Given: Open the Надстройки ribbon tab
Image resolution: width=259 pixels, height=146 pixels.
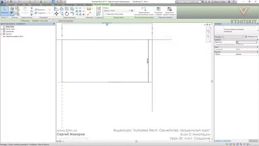Looking at the screenshot, I should pyautogui.click(x=47, y=4).
